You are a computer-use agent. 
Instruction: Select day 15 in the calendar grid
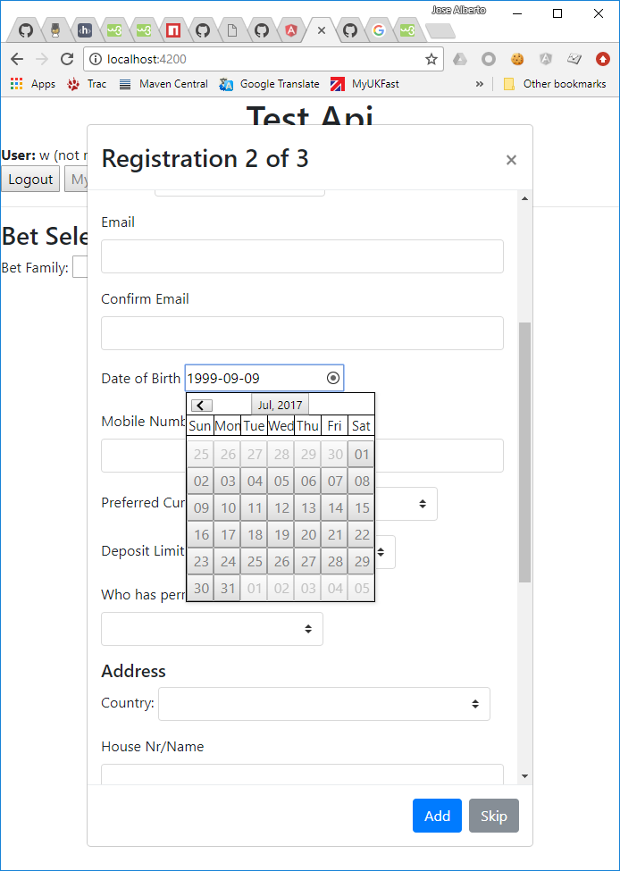click(x=360, y=507)
